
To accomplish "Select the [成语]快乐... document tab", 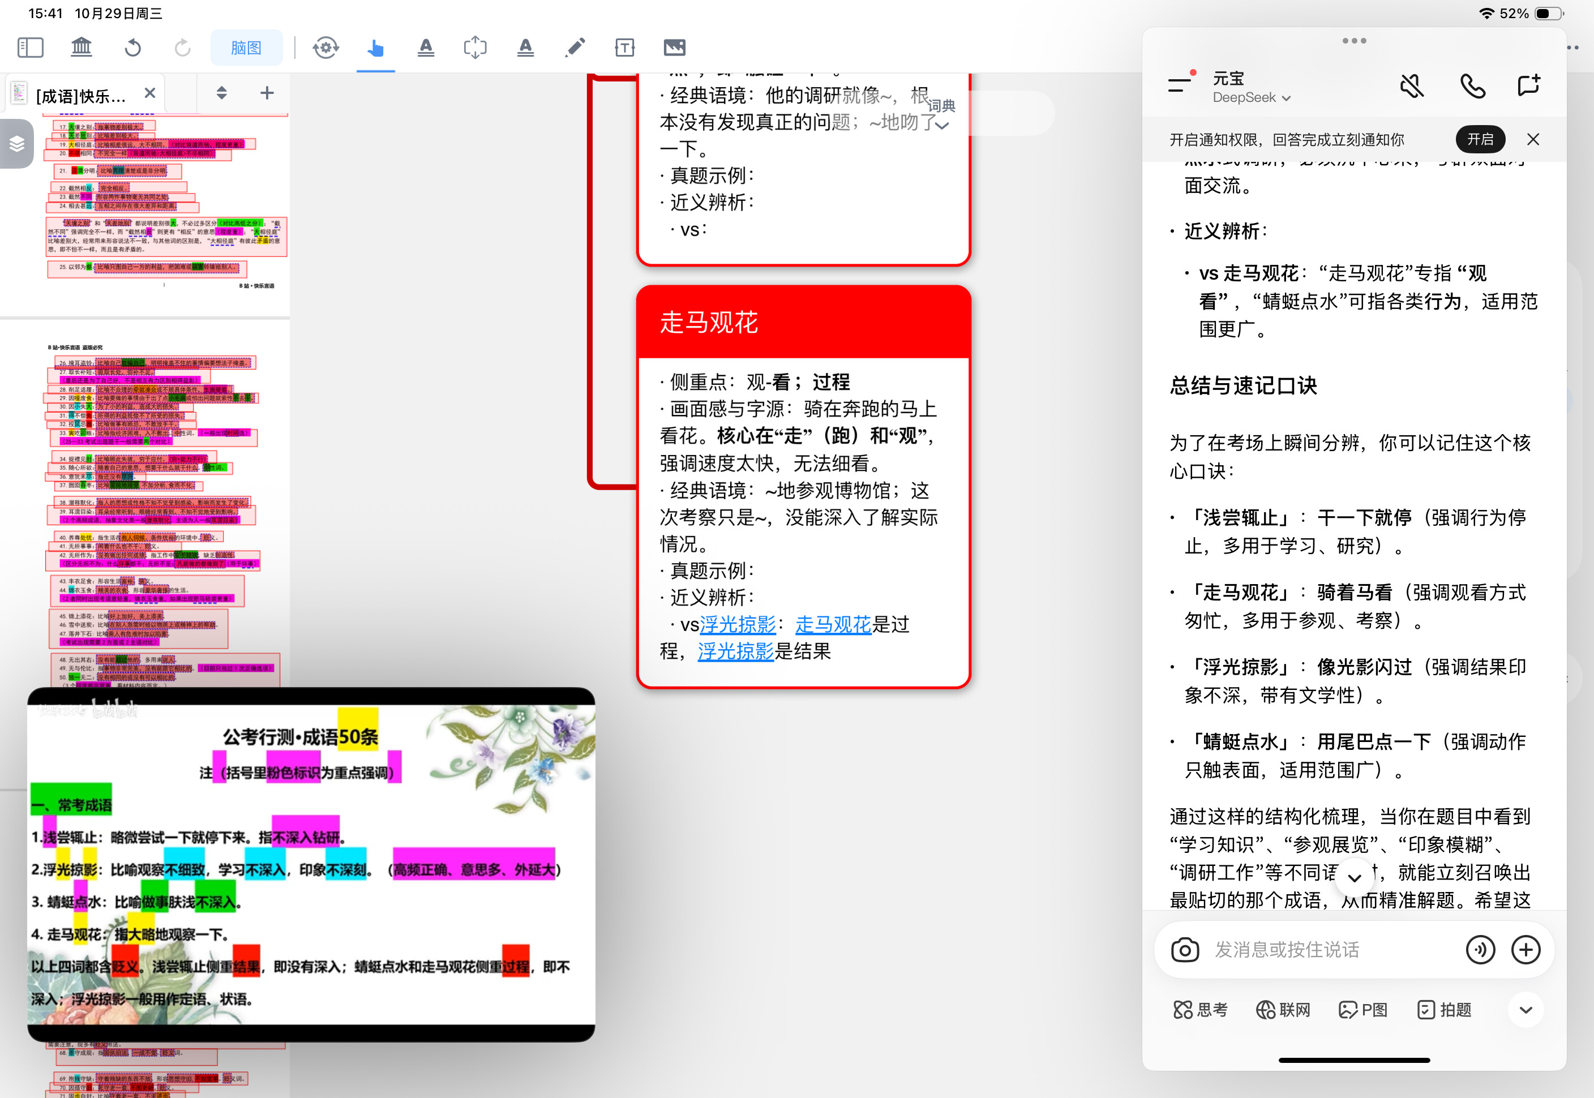I will coord(81,95).
